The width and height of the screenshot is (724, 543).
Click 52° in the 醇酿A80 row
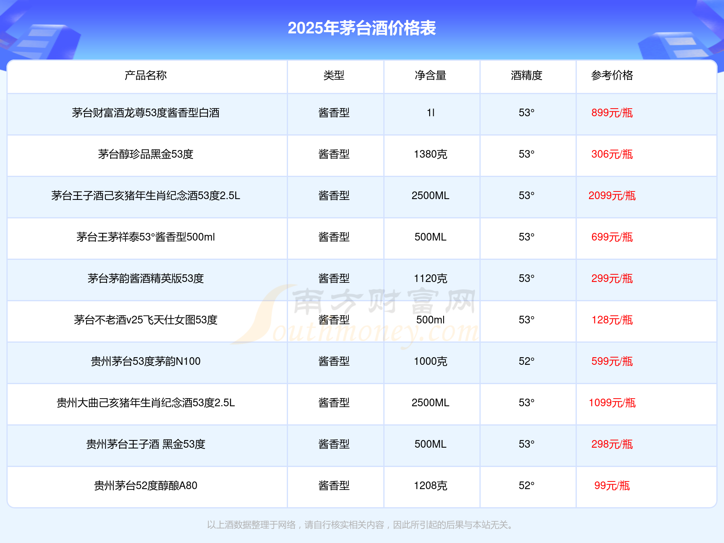point(527,485)
